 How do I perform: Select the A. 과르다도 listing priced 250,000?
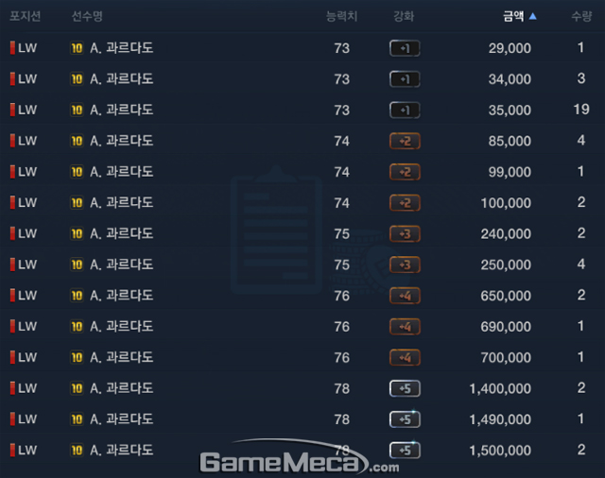(302, 265)
